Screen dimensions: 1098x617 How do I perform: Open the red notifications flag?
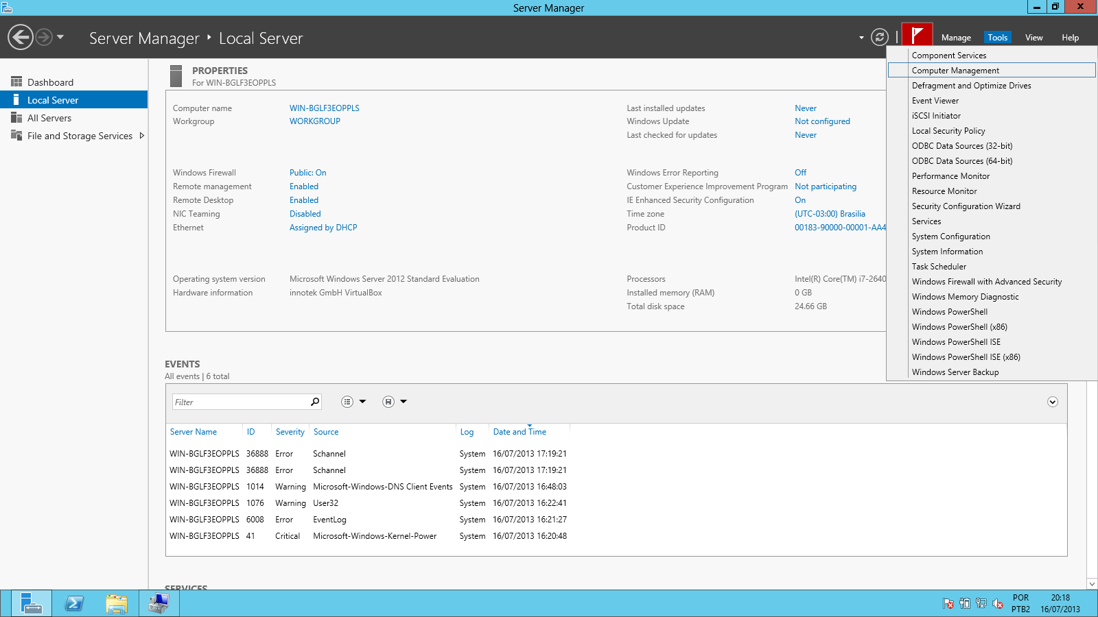[x=917, y=35]
